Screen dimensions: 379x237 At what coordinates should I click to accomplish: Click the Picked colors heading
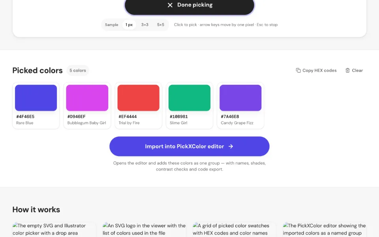(x=38, y=70)
